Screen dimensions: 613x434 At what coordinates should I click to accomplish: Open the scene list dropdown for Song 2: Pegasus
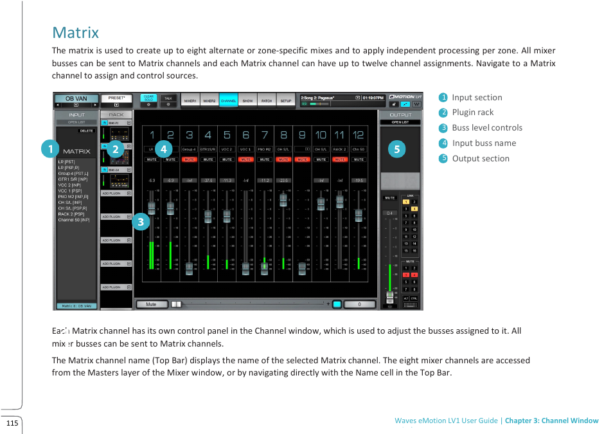coord(357,98)
